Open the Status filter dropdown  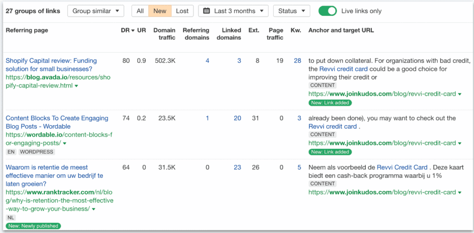pos(292,11)
